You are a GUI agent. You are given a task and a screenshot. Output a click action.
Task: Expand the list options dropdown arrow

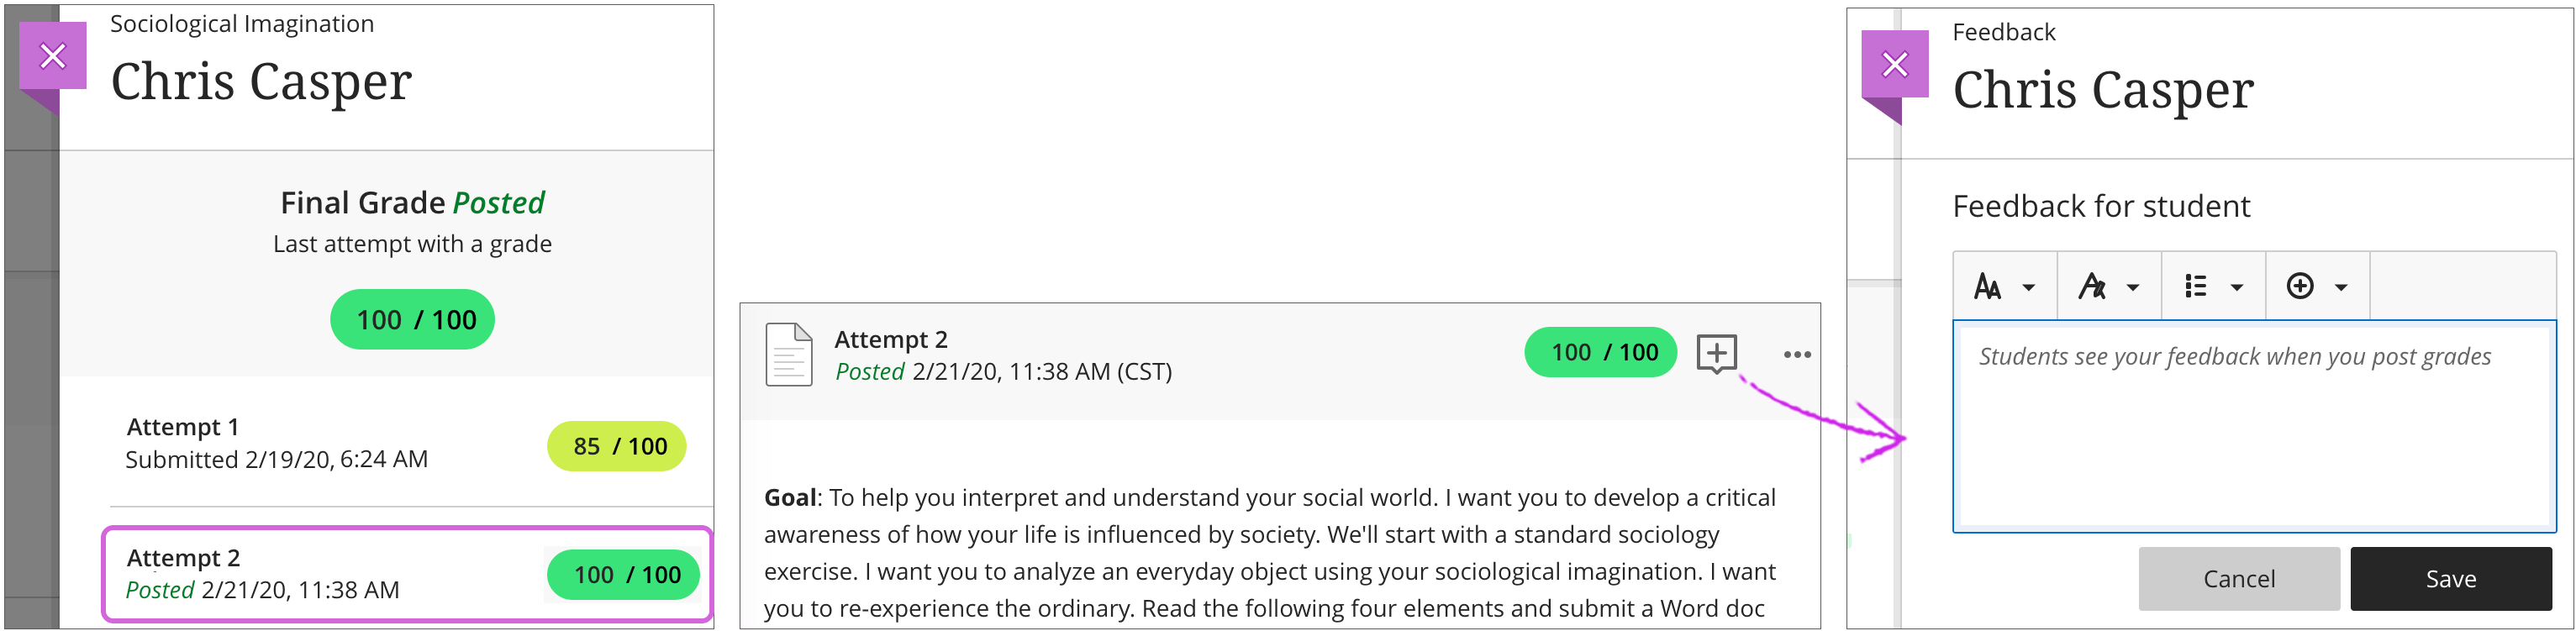[x=2237, y=288]
